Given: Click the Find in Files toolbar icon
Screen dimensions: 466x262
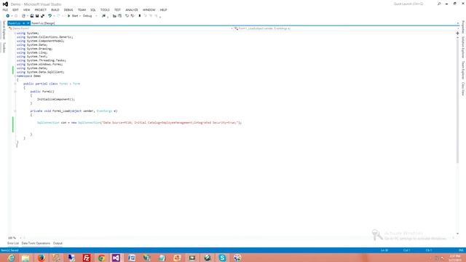Looking at the screenshot, I should click(x=103, y=16).
